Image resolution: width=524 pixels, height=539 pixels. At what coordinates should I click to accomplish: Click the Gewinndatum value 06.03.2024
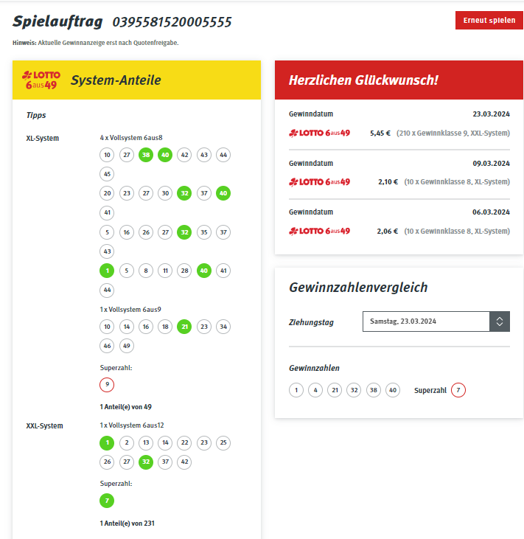click(491, 212)
